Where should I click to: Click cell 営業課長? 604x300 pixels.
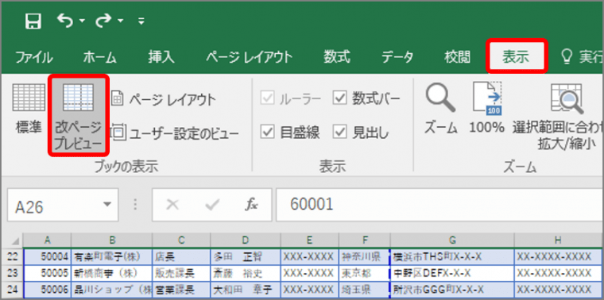pos(181,290)
